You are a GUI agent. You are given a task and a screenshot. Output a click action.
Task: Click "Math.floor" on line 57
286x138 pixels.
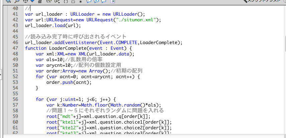[x=94, y=105]
